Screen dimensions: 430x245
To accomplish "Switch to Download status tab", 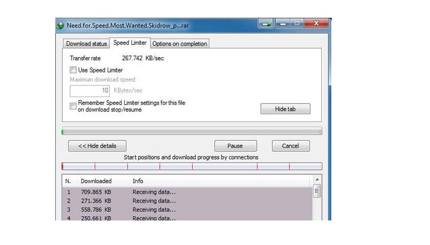I will click(x=87, y=44).
